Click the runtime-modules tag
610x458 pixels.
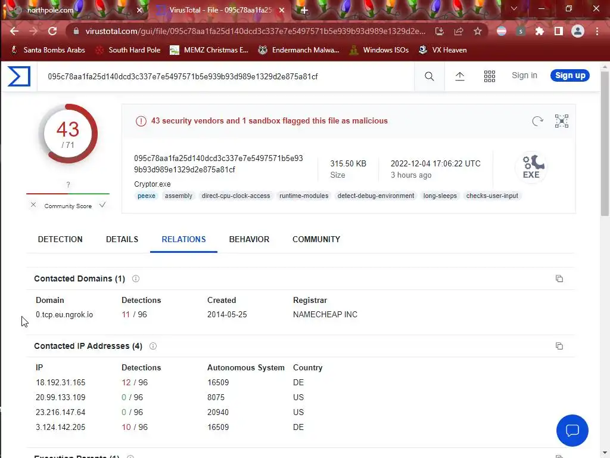pyautogui.click(x=304, y=196)
